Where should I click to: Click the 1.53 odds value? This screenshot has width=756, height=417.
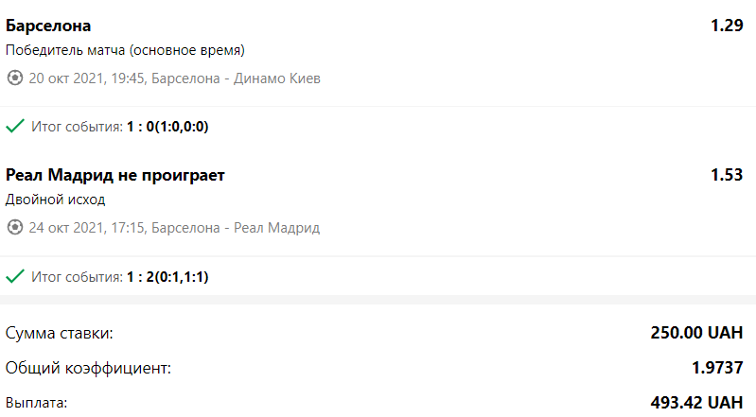[727, 176]
